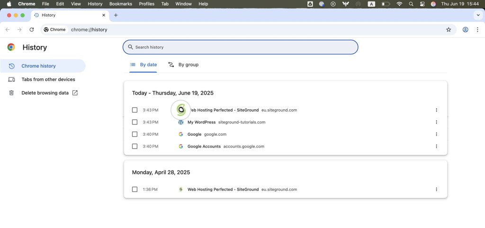485x228 pixels.
Task: Click the Siri icon in menu bar
Action: [x=433, y=4]
